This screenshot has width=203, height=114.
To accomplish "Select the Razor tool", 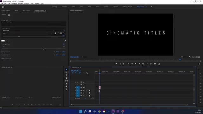I will [66, 78].
